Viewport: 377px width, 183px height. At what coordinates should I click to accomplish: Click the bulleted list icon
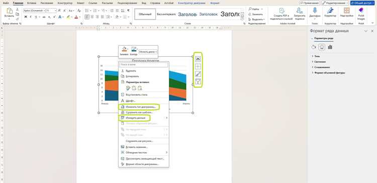point(87,11)
